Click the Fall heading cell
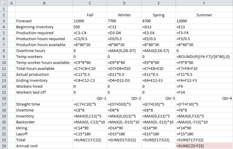233x149 pixels. coord(90,15)
